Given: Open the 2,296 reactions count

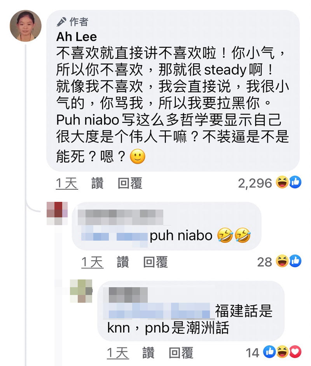Looking at the screenshot, I should pos(255,183).
